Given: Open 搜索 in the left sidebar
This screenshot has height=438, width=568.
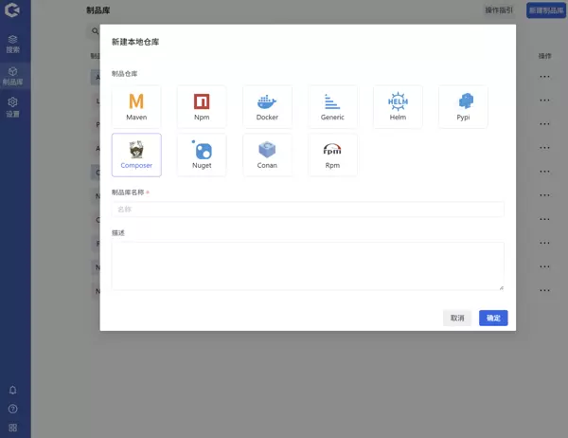Looking at the screenshot, I should pos(13,44).
